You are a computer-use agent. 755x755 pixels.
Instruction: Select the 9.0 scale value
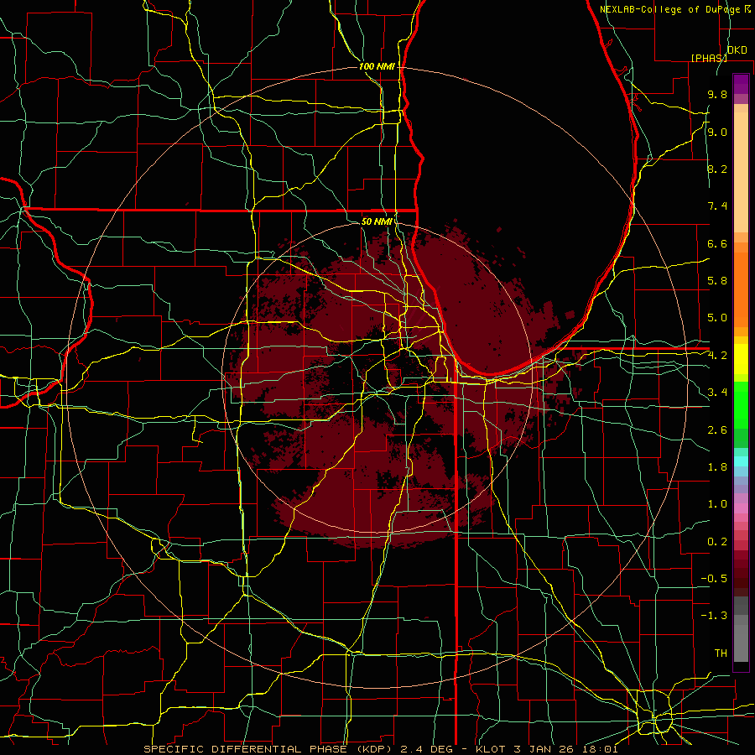coord(717,132)
